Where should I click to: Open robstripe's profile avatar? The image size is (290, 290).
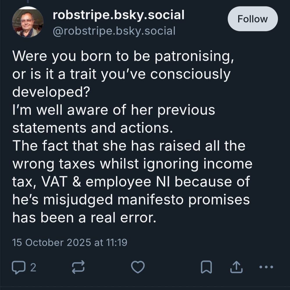(x=28, y=22)
